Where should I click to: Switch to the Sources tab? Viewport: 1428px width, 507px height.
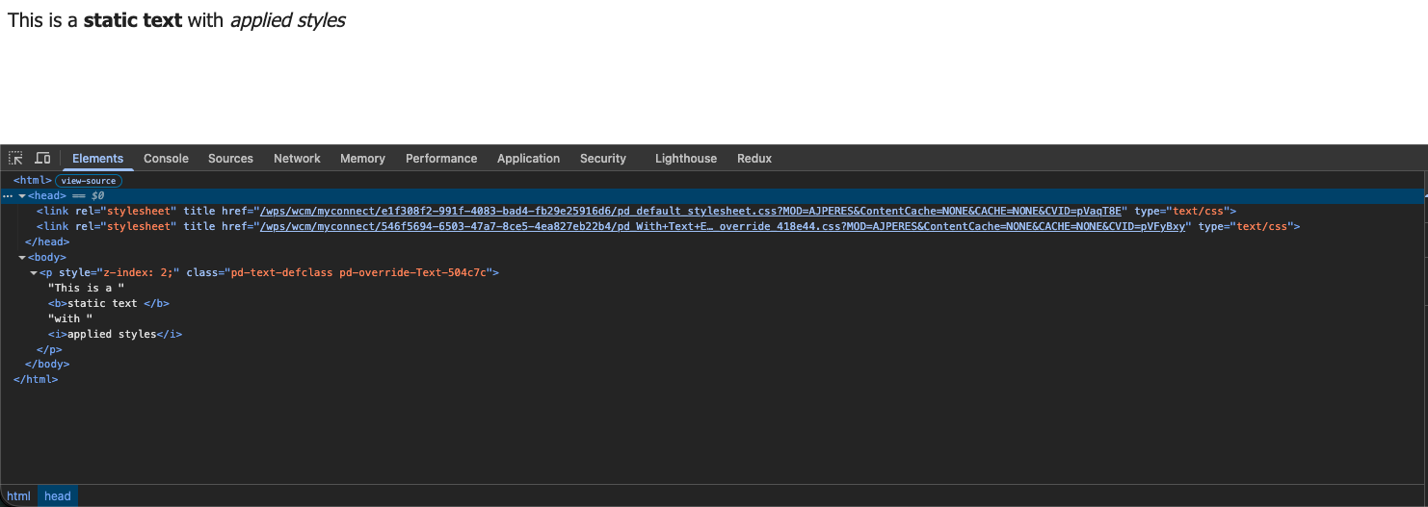pyautogui.click(x=230, y=158)
